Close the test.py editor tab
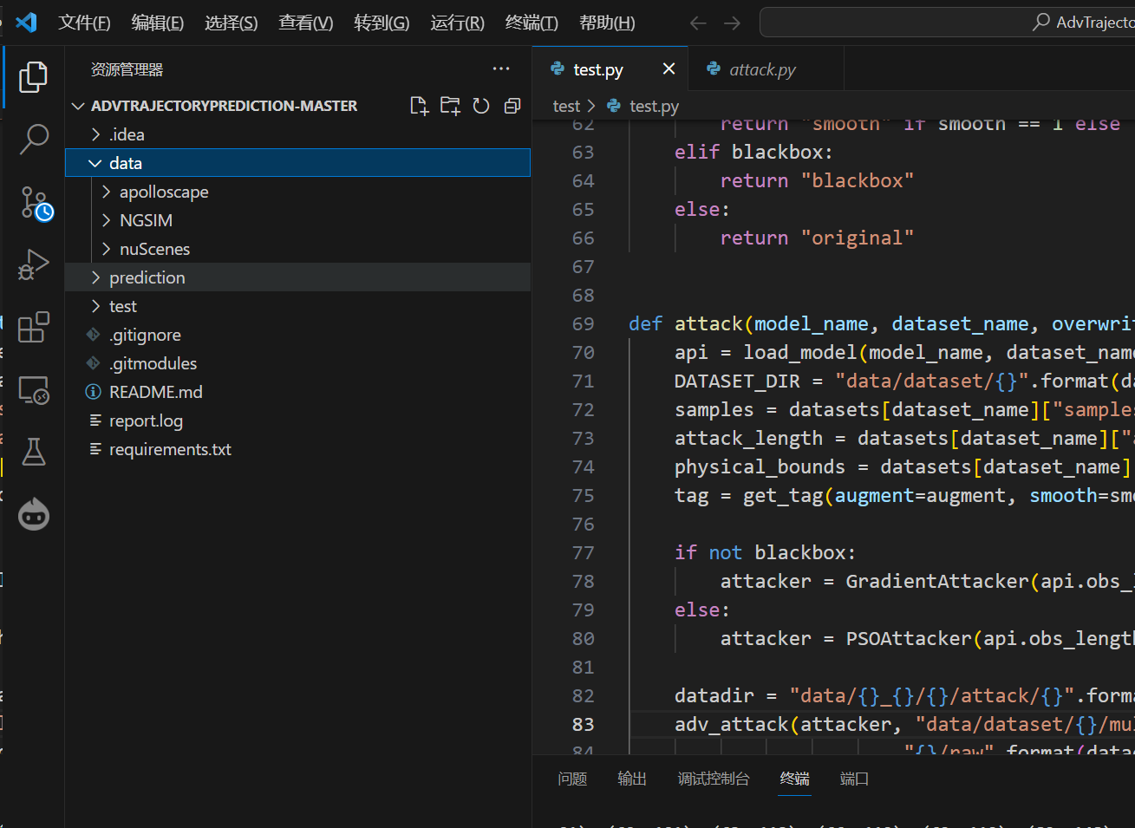Screen dimensions: 1135x828 coord(669,68)
